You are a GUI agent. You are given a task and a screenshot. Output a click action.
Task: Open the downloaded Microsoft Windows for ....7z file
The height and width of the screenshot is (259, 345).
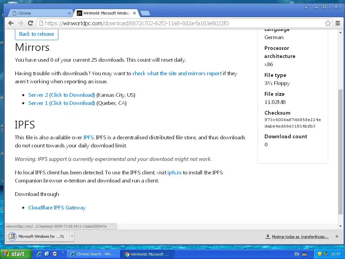38,236
